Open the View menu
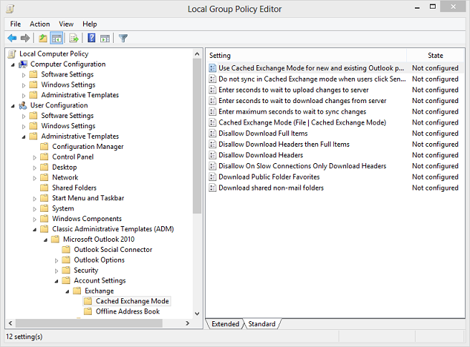The height and width of the screenshot is (347, 470). click(x=66, y=24)
